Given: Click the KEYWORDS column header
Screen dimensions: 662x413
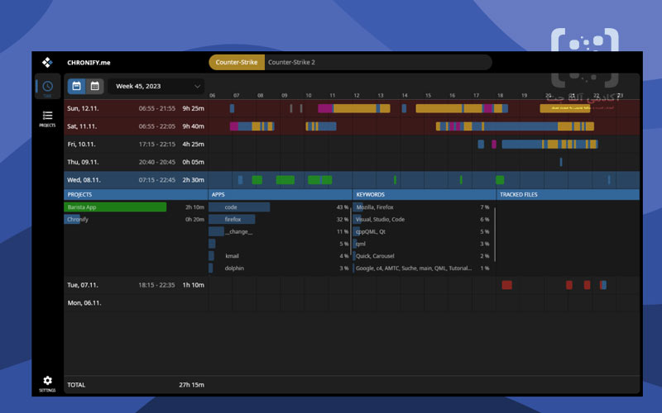Looking at the screenshot, I should click(x=425, y=194).
